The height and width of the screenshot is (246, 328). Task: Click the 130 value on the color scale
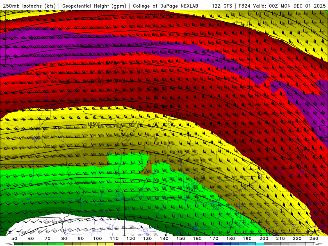click(x=148, y=239)
